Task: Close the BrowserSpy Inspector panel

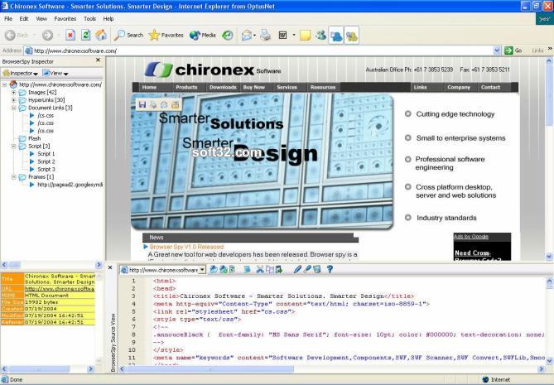Action: (x=99, y=60)
